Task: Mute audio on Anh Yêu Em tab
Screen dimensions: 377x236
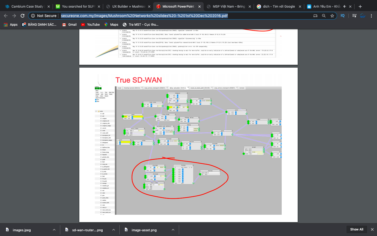Action: tap(345, 7)
